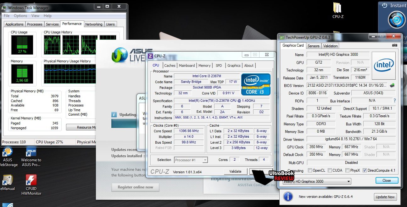Screen dimensions: 407x207
Task: Click the CPU-Z Specification field
Action: (x=222, y=101)
